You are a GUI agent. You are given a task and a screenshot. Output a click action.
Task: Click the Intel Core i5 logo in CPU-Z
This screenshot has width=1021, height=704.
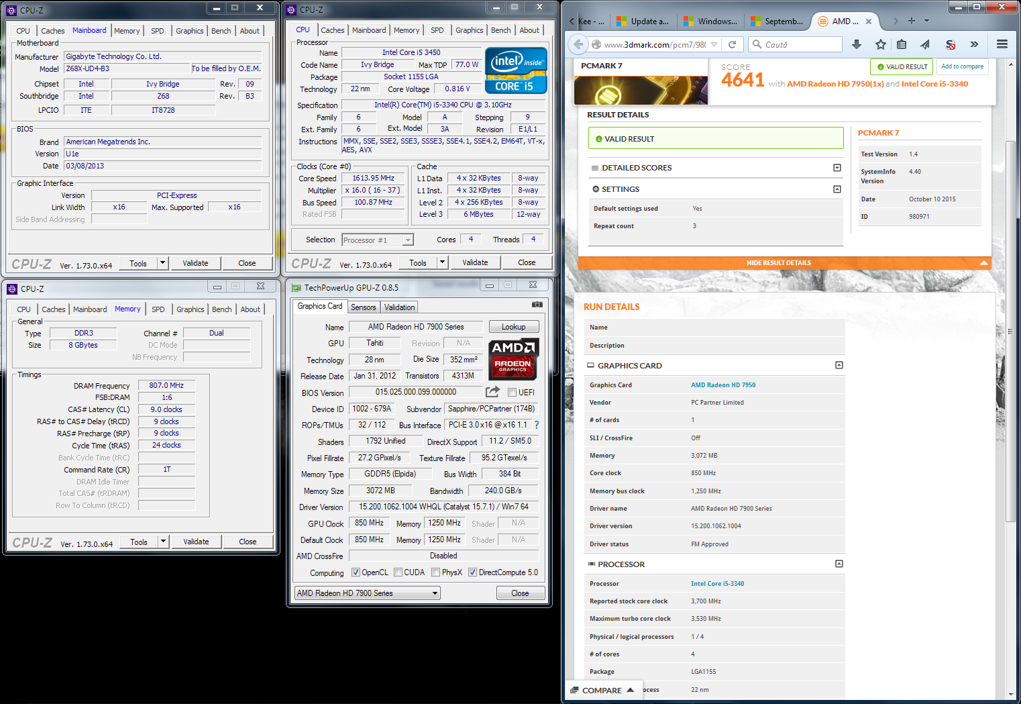516,70
